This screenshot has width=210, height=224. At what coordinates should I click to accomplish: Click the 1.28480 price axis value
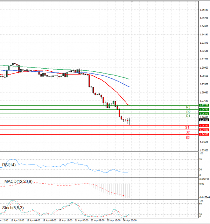click(204, 92)
